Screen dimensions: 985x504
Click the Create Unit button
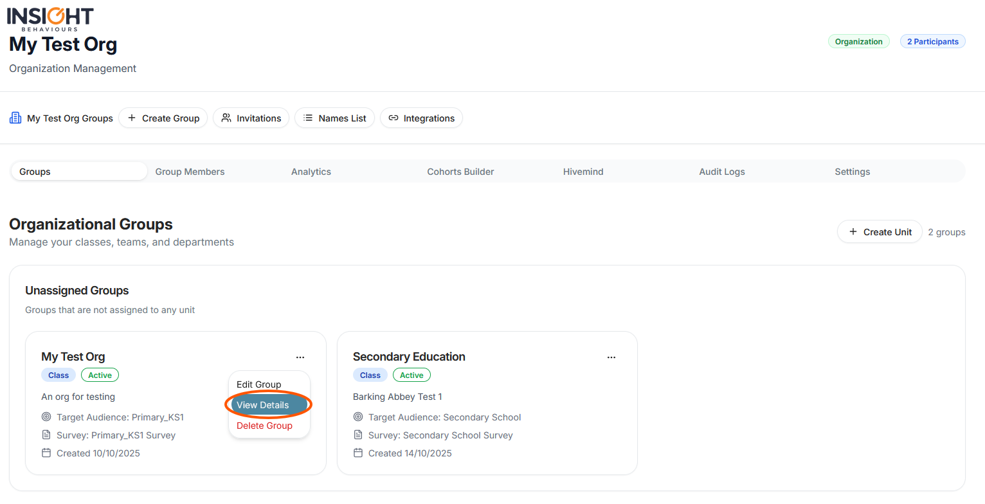(x=880, y=232)
